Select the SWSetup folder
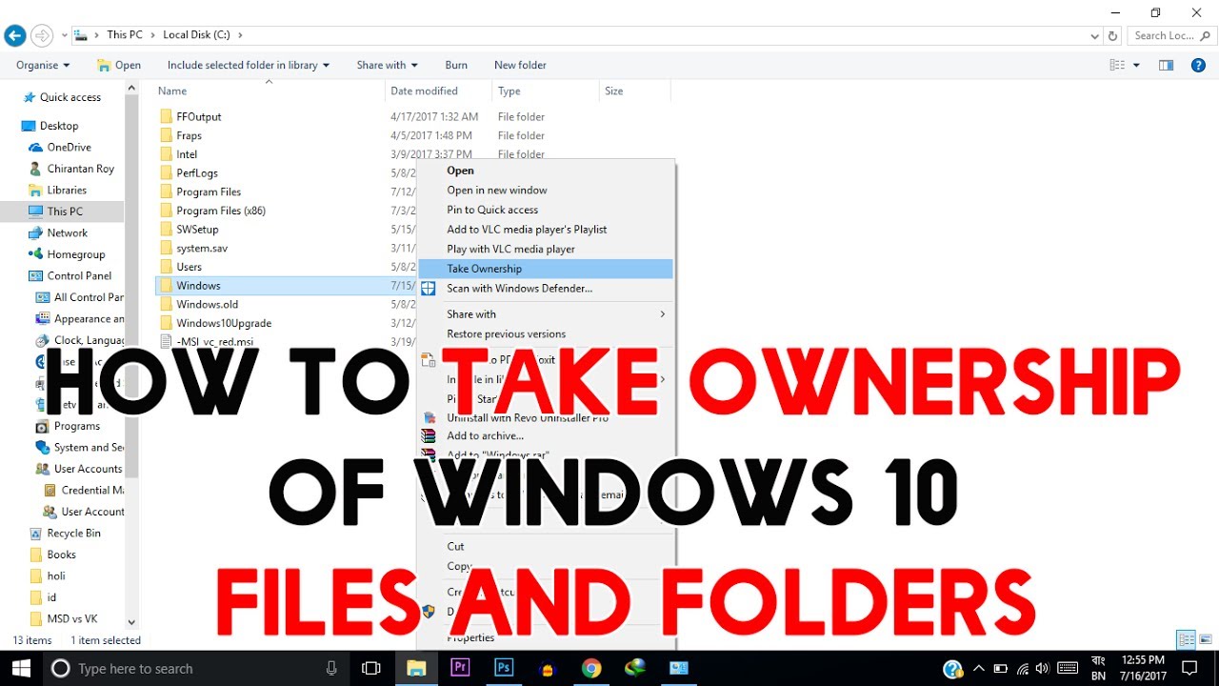Screen dimensions: 1219x686 point(197,230)
